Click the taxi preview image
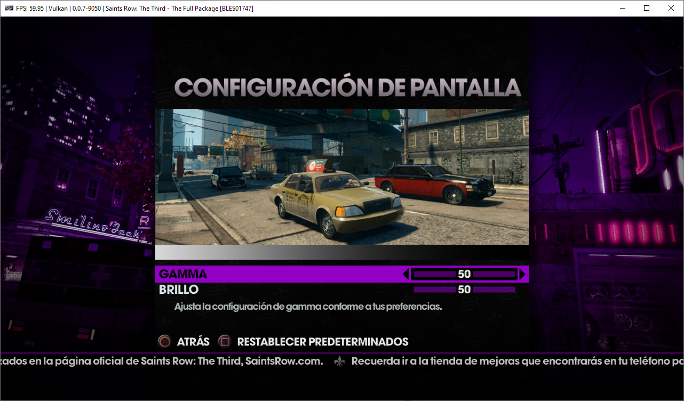The height and width of the screenshot is (401, 684). pyautogui.click(x=342, y=177)
